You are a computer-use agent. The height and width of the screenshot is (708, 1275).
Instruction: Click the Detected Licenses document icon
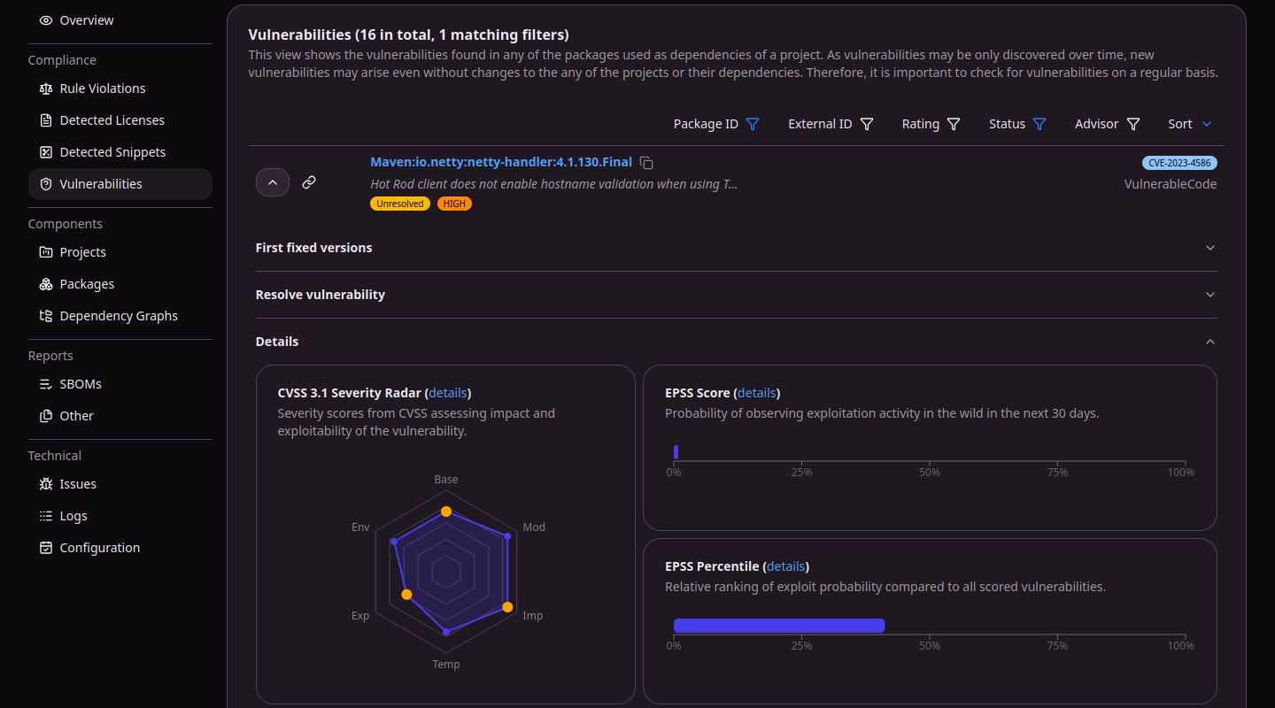click(46, 120)
